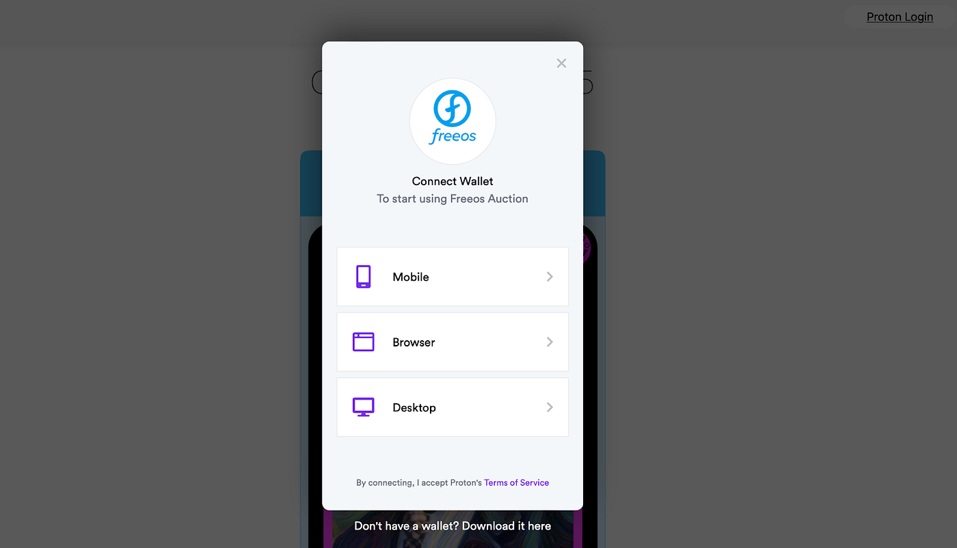Click the purple mobile phone icon

[x=364, y=277]
